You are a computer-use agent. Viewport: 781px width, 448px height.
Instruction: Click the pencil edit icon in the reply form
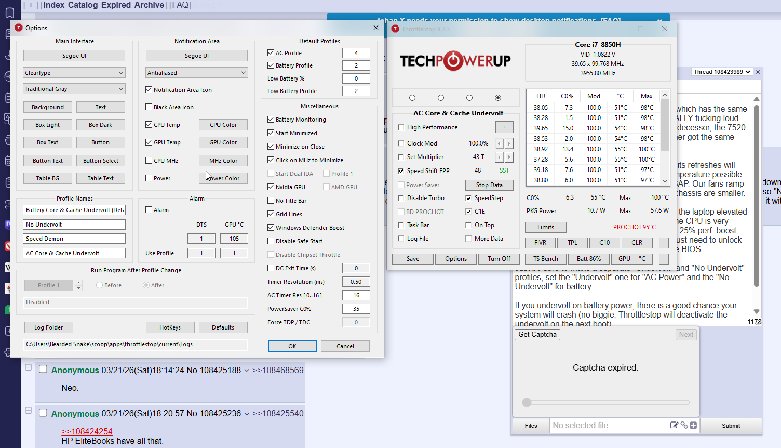(674, 425)
